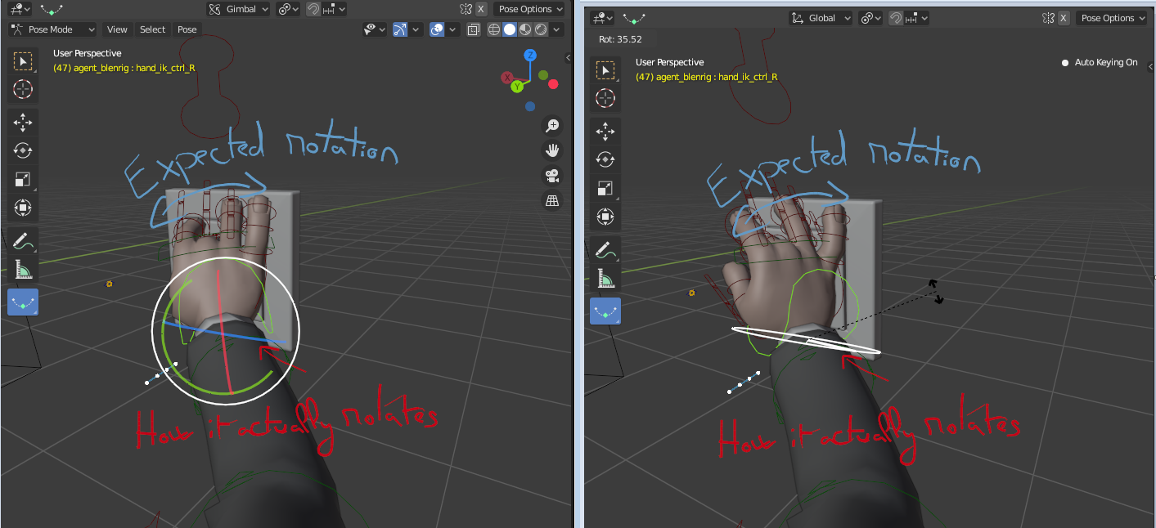Activate the Rotate tool in left viewport
This screenshot has width=1156, height=528.
click(x=23, y=151)
